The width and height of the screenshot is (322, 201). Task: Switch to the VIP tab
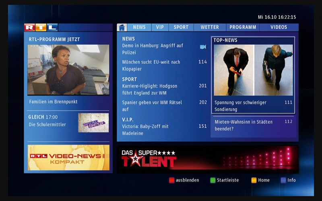point(160,27)
